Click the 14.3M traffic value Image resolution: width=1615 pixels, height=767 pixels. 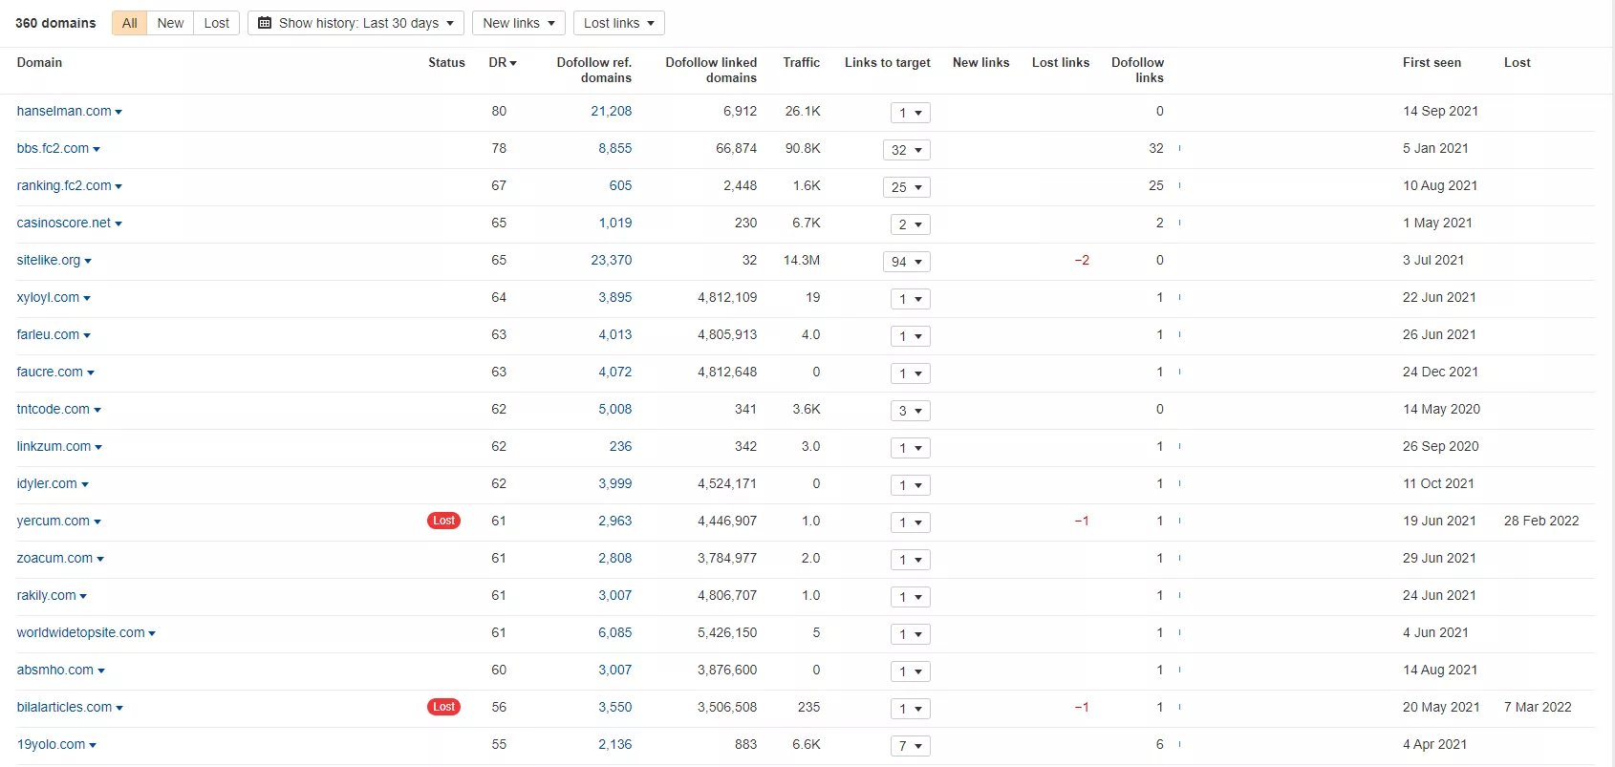[x=802, y=261]
